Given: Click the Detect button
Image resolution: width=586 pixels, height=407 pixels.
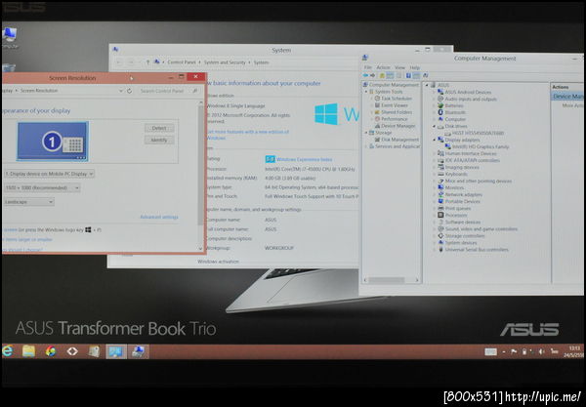Looking at the screenshot, I should [x=159, y=128].
